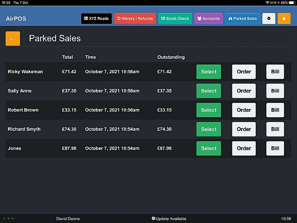Generate a Bill for Jones
Image resolution: width=297 pixels, height=223 pixels.
tap(275, 148)
